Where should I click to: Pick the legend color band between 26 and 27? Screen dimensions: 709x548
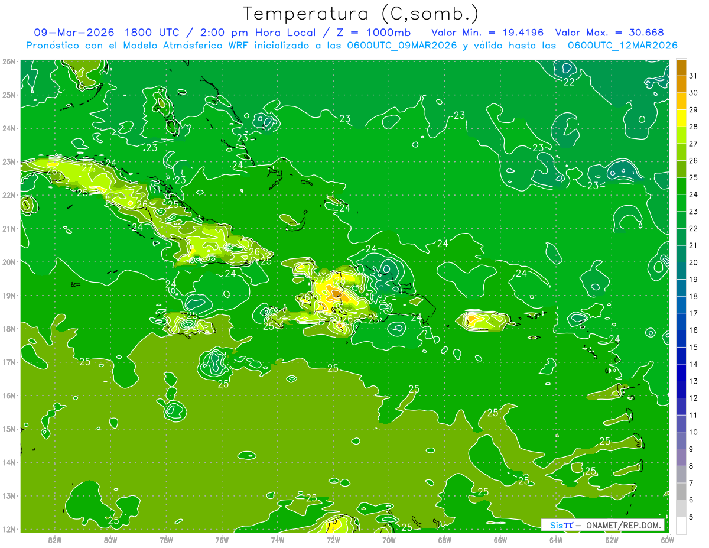[x=681, y=153]
